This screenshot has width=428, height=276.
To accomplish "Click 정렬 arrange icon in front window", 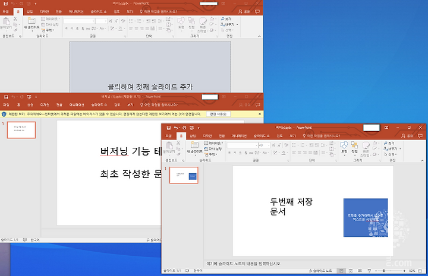I will [354, 147].
